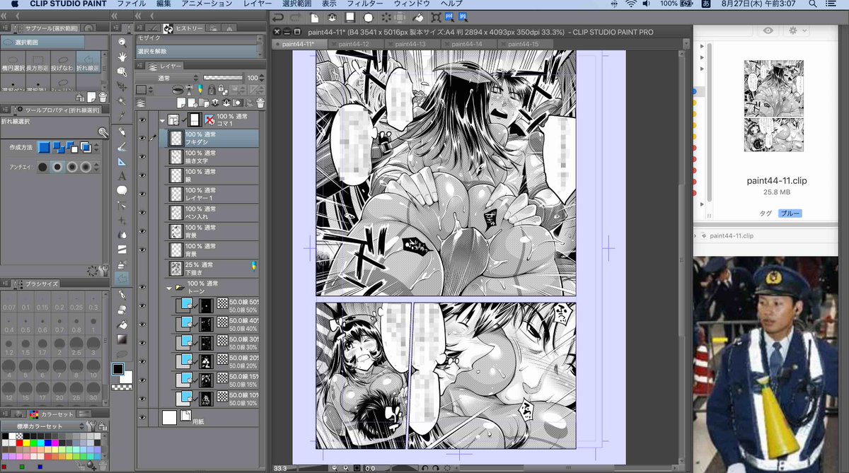
Task: Click the ブルー tag in Finder preview
Action: coord(790,213)
